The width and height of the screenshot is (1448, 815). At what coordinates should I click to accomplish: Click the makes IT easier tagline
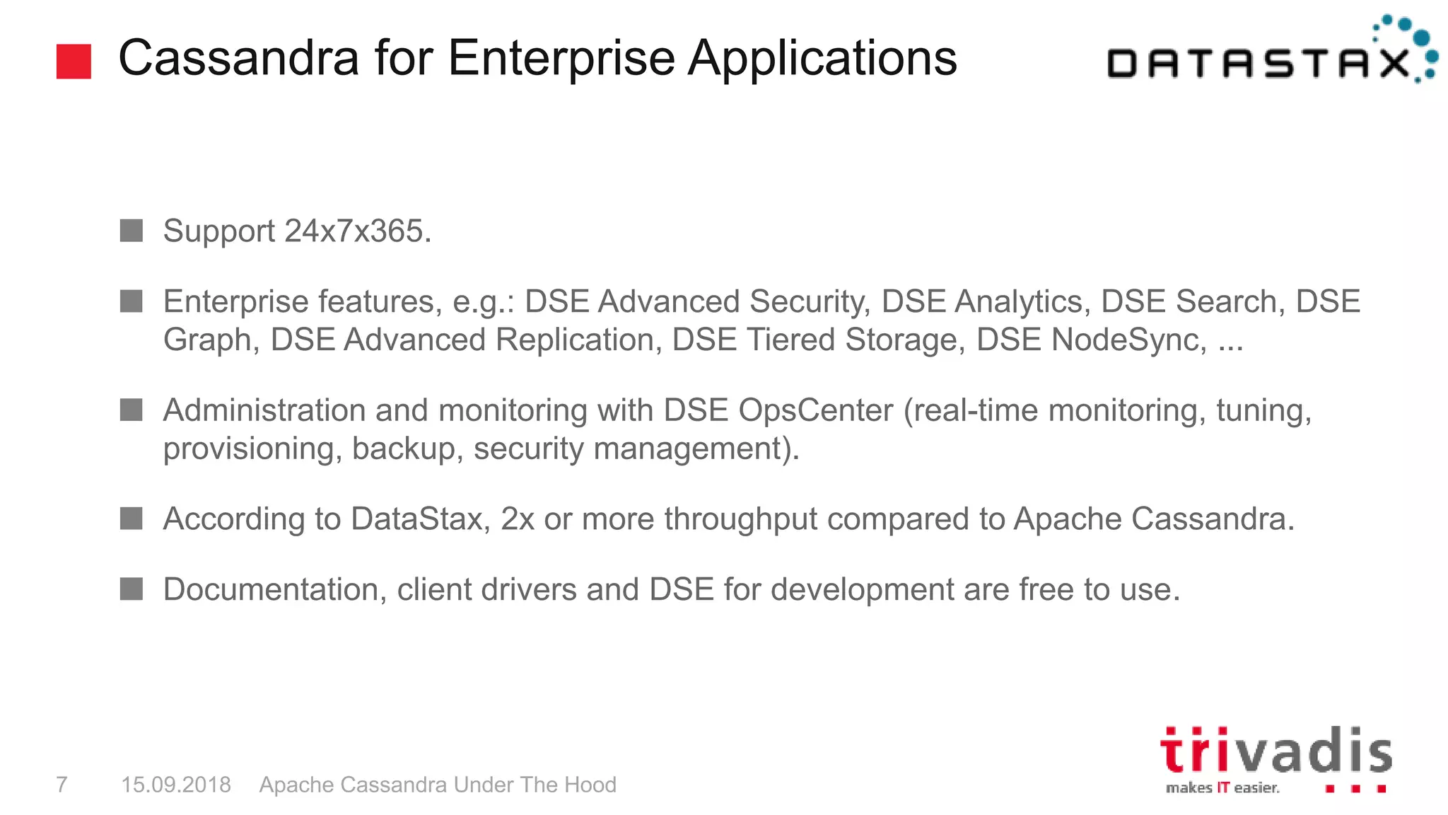(x=1222, y=787)
